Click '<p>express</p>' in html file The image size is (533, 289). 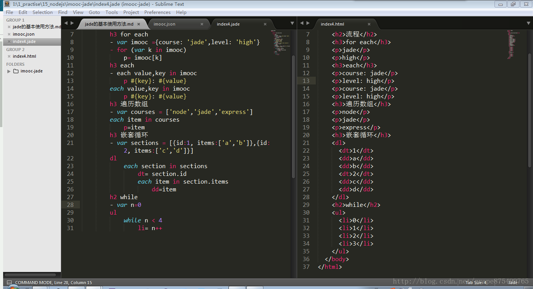point(356,127)
